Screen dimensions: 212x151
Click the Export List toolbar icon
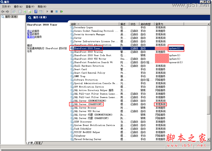coord(29,12)
